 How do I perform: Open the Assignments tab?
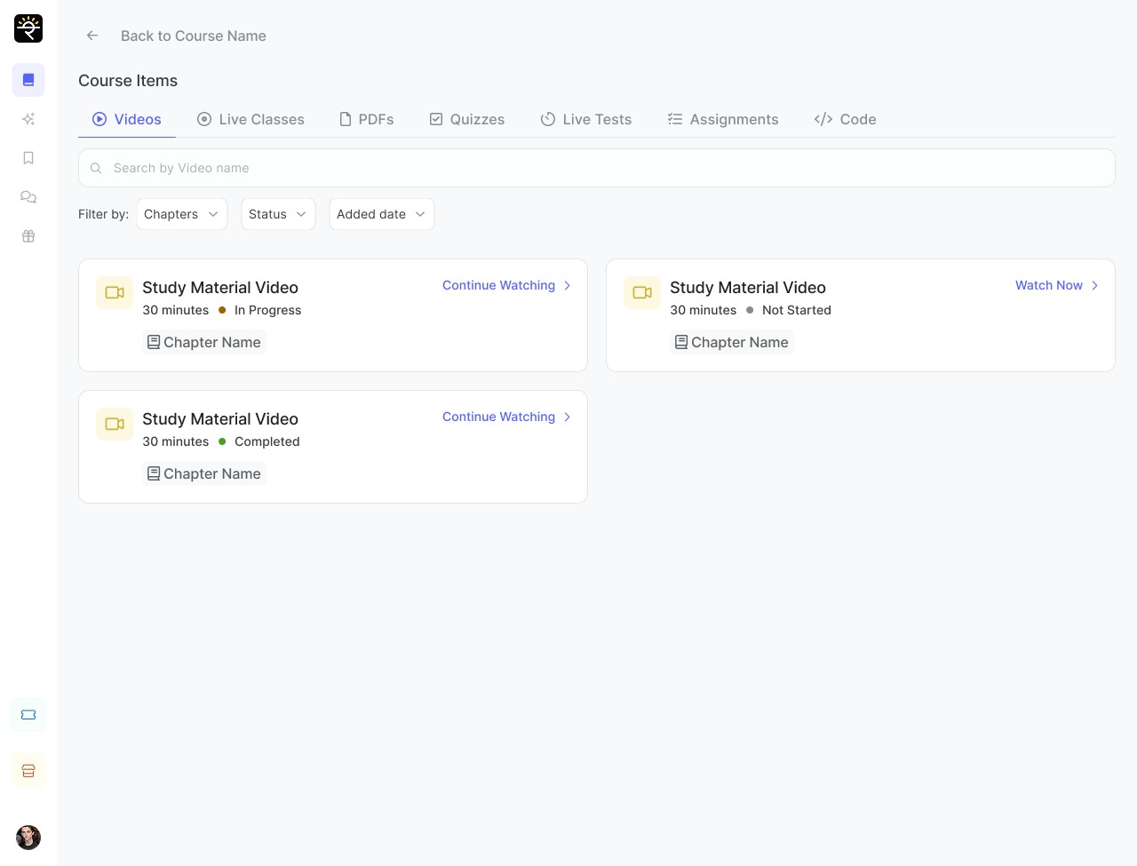click(x=723, y=119)
